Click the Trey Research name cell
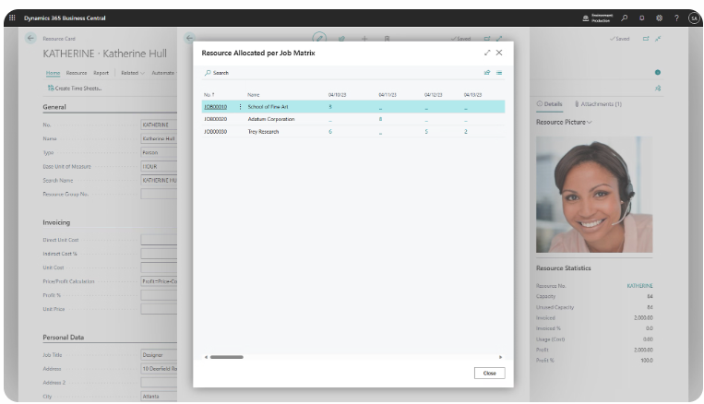This screenshot has width=704, height=404. (x=263, y=132)
